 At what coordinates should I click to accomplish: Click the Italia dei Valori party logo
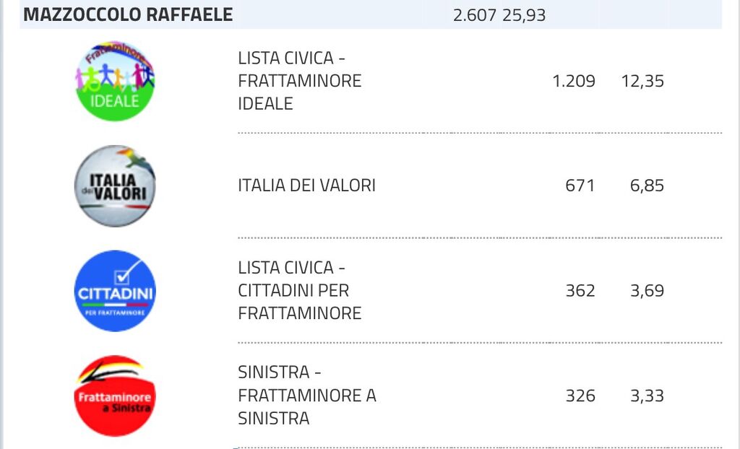(x=115, y=186)
